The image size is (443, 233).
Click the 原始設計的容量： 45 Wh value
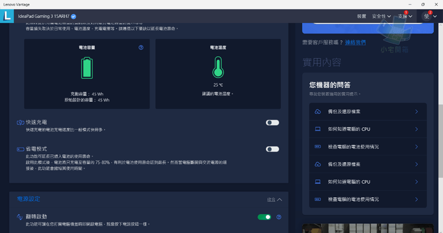87,100
